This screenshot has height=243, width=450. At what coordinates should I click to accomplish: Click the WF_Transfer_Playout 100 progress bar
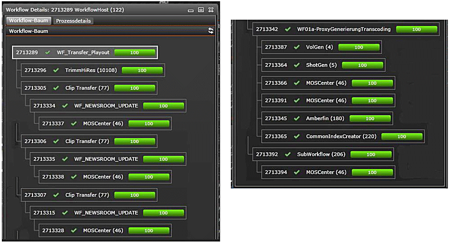[135, 53]
